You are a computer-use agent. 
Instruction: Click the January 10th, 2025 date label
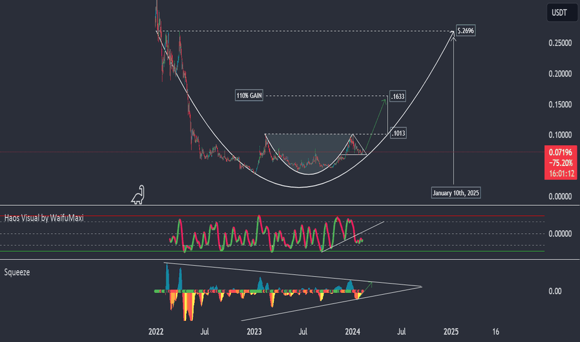click(x=456, y=193)
